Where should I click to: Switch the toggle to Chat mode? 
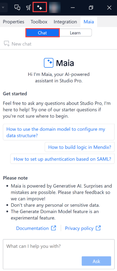(43, 33)
